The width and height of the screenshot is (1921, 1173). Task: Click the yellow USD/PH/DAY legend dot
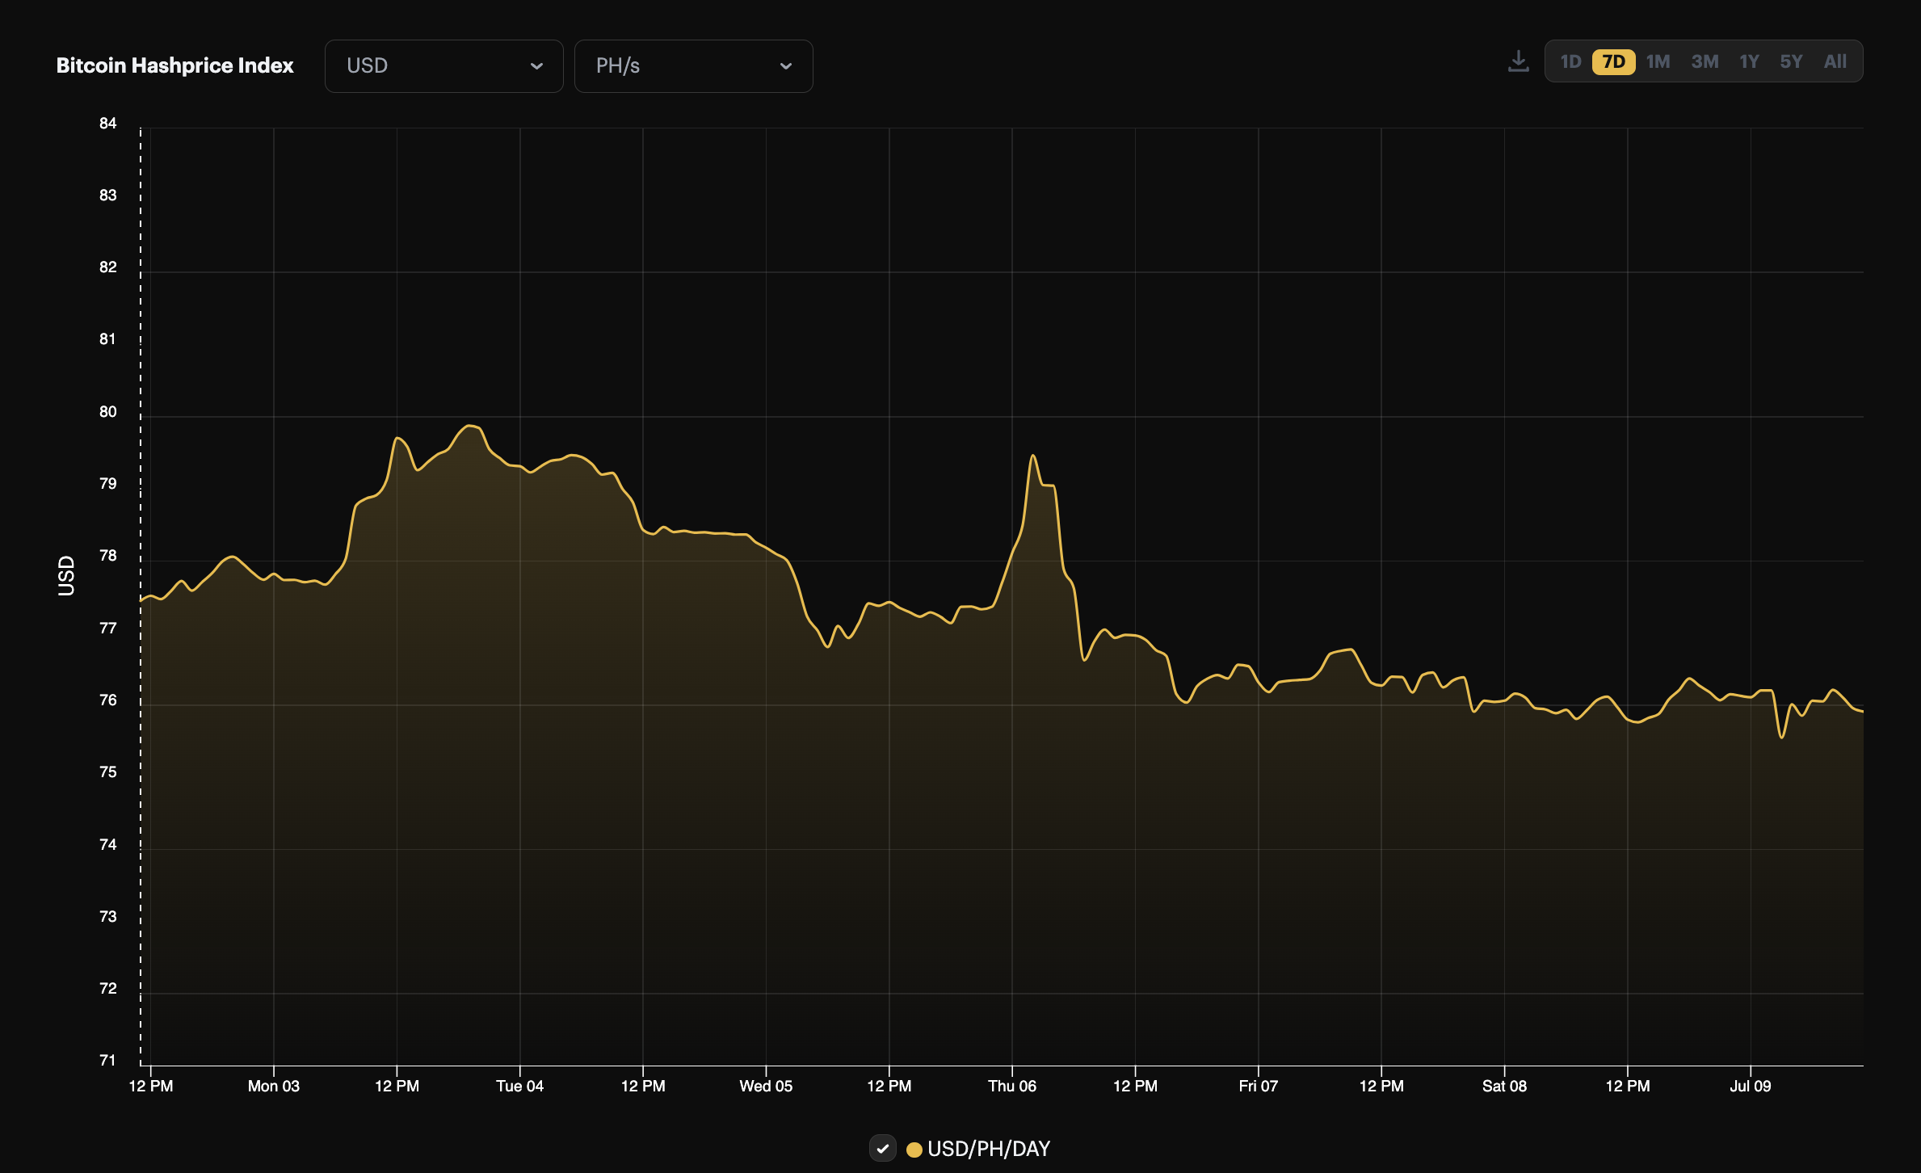click(914, 1148)
